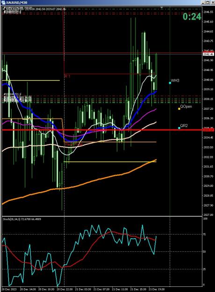Click the Stoch(20,14,1) indicator label
215x292 pixels.
pos(22,219)
